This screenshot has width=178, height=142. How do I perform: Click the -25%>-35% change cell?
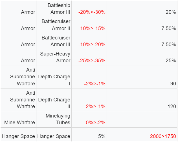(89, 57)
